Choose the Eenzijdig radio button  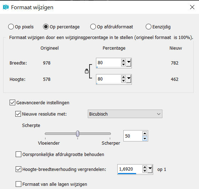149,27
